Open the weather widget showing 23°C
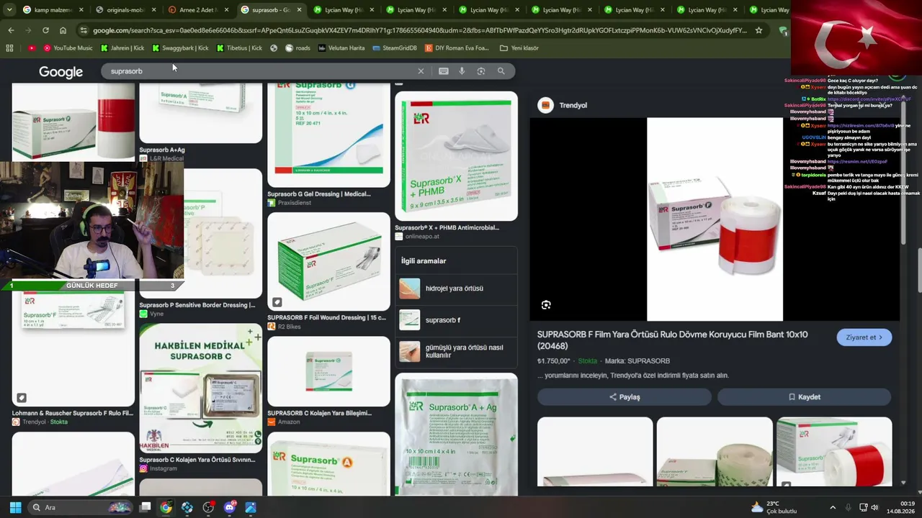Screen dimensions: 922x518 coord(774,507)
